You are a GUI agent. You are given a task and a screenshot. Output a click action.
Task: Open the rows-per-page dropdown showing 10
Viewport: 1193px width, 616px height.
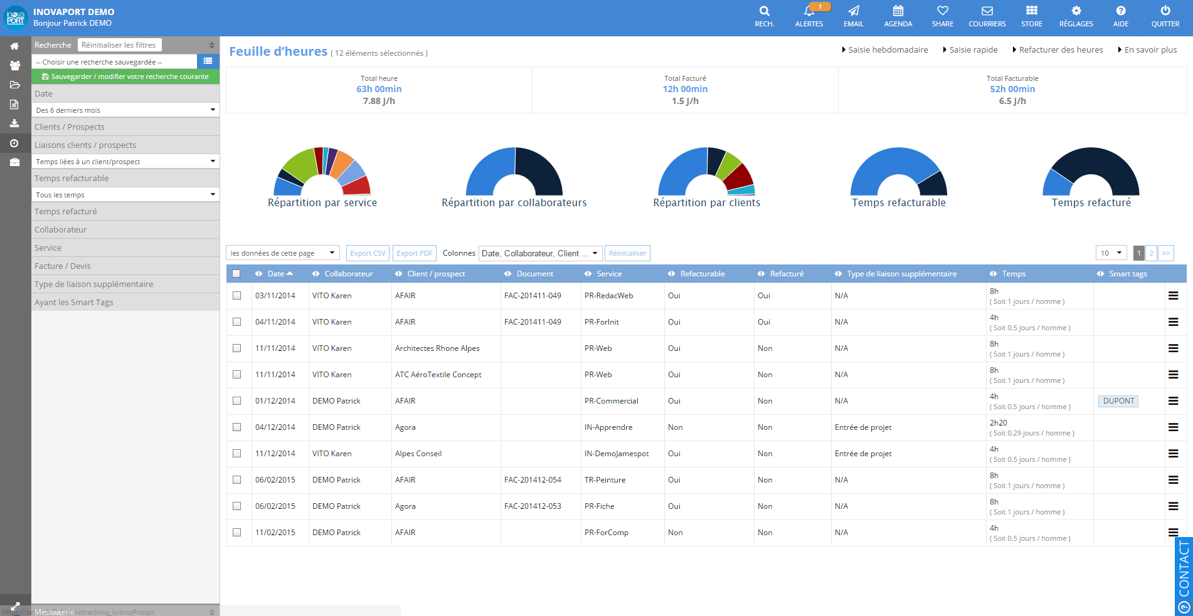[x=1111, y=253]
